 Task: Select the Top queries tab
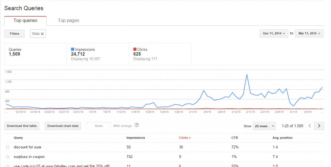25,20
